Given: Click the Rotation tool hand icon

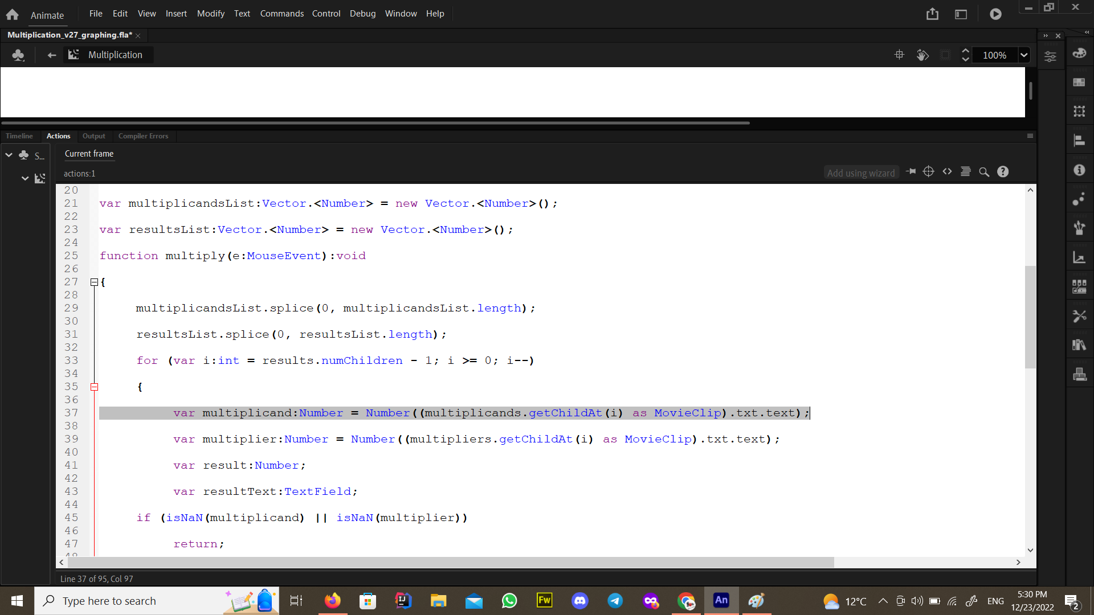Looking at the screenshot, I should coord(922,55).
